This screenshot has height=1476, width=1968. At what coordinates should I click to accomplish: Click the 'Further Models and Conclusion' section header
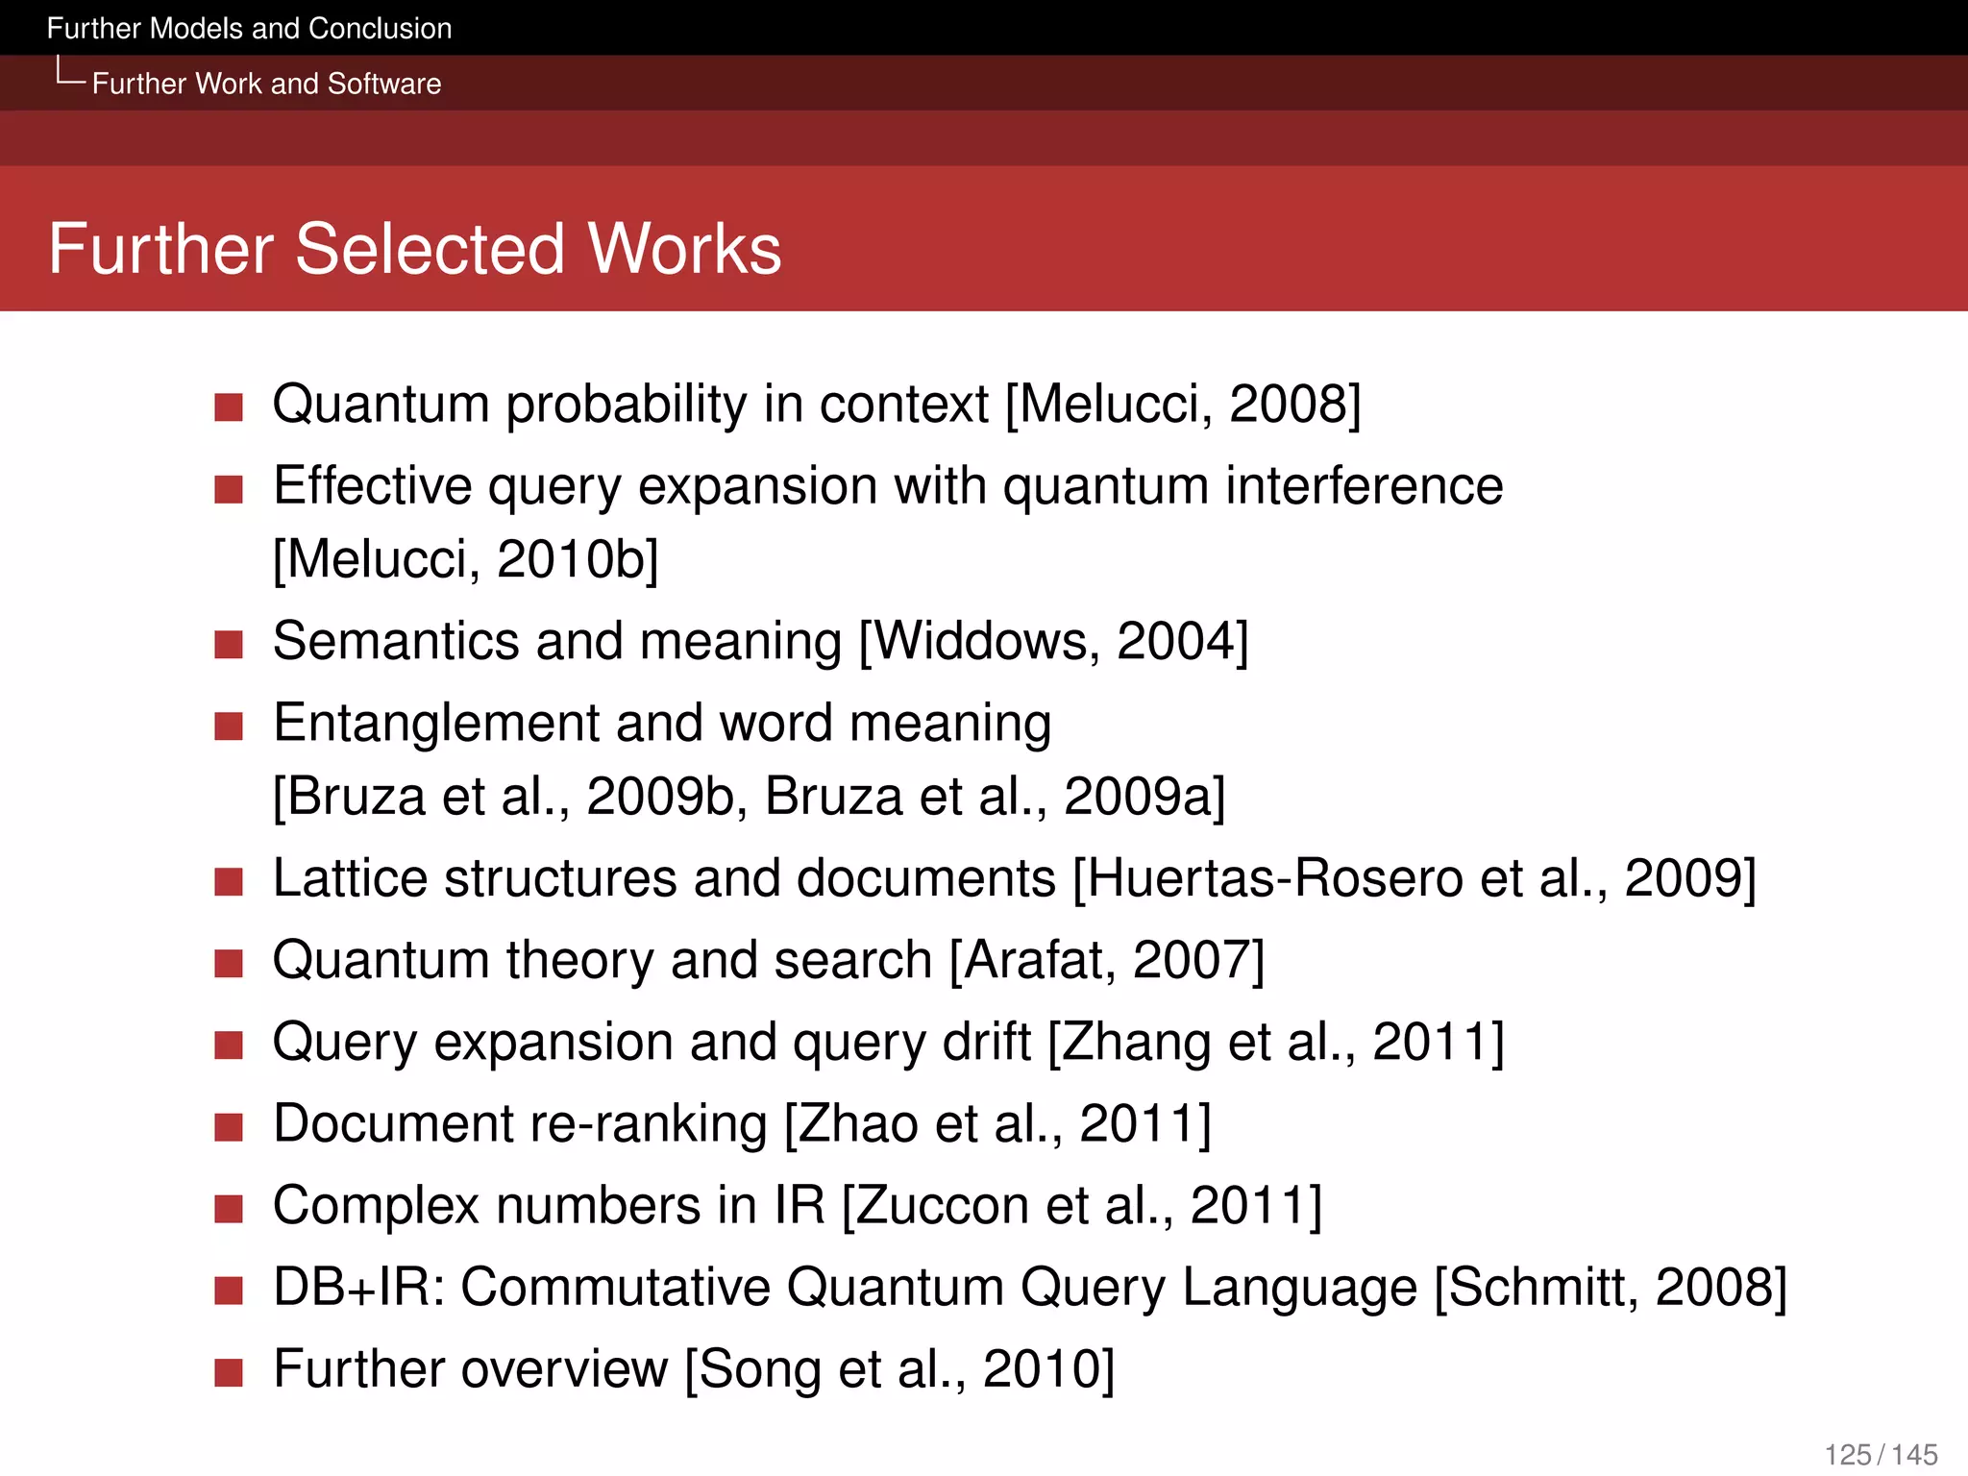point(249,28)
